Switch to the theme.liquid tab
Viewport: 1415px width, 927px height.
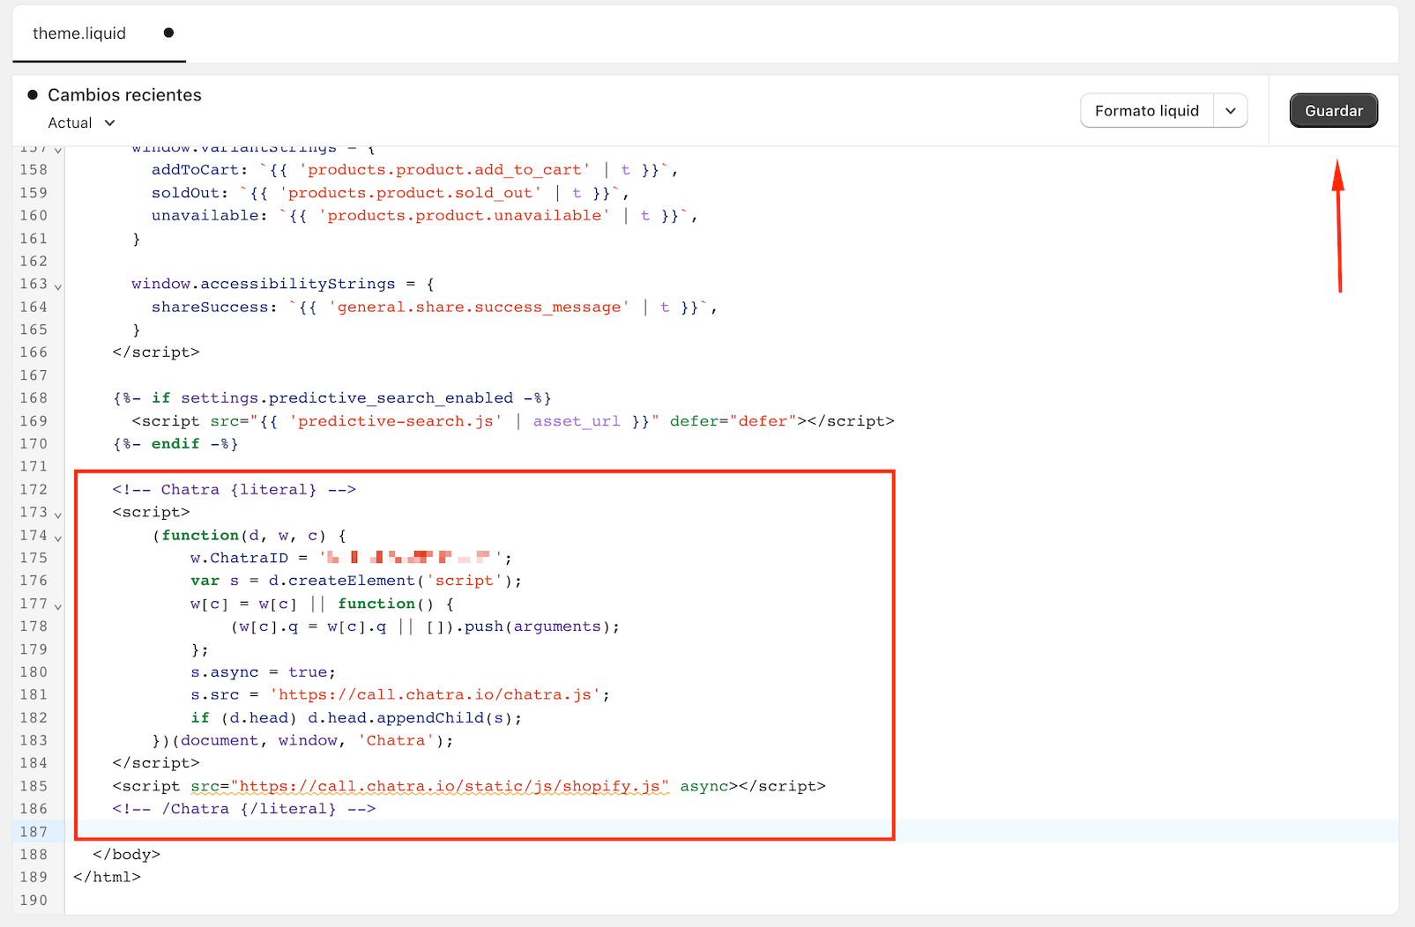78,33
